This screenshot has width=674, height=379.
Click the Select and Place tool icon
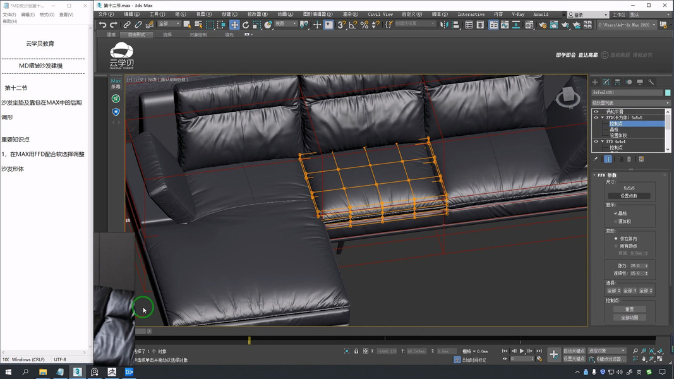(268, 25)
